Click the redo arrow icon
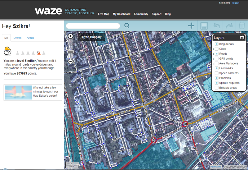Viewport: 248px width, 170px height. click(229, 26)
